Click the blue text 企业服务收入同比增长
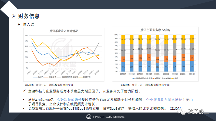Image resolution: width=216 pixels, height=121 pixels. 164,100
